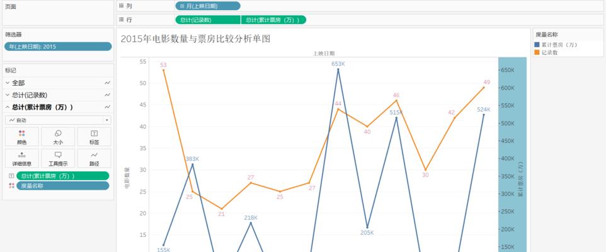606x252 pixels.
Task: Open the 颜色 (color) marks card
Action: (22, 137)
